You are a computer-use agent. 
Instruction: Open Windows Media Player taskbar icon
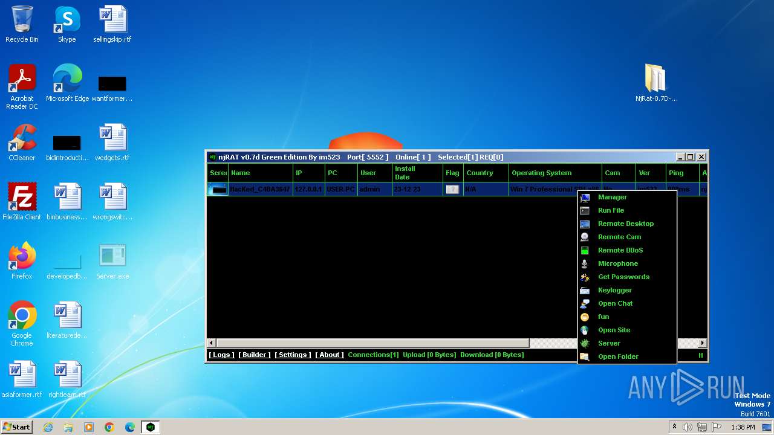(89, 427)
